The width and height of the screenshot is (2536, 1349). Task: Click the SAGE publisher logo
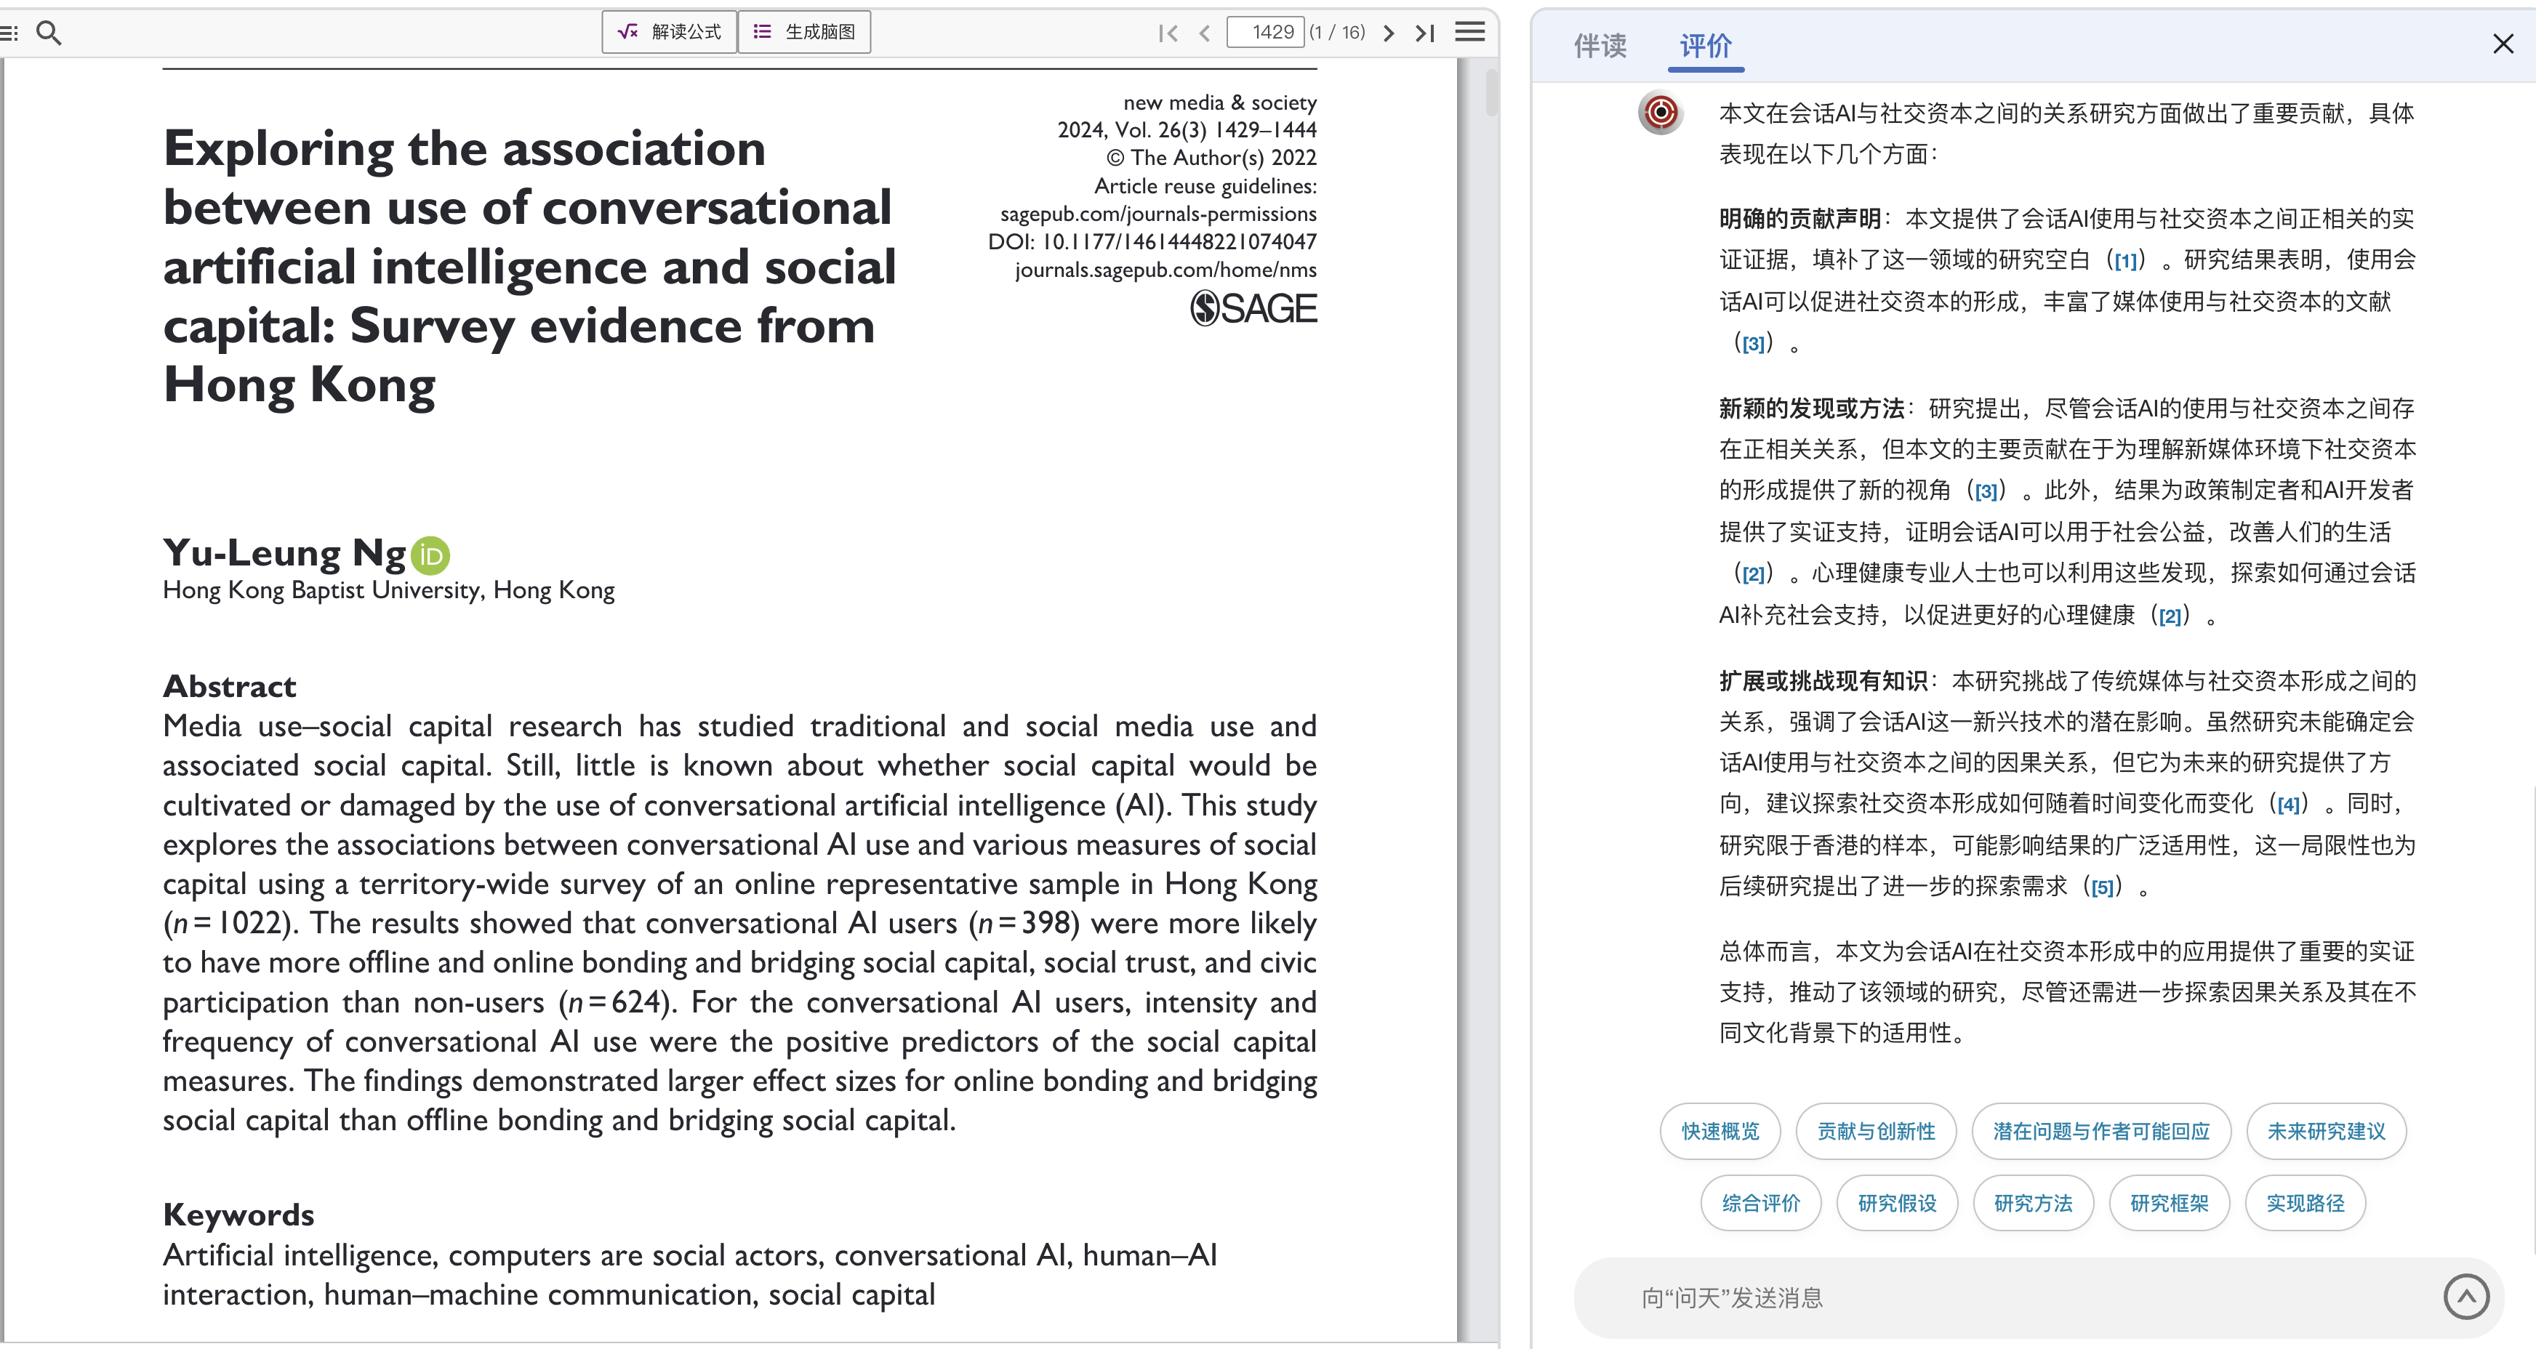pyautogui.click(x=1253, y=308)
